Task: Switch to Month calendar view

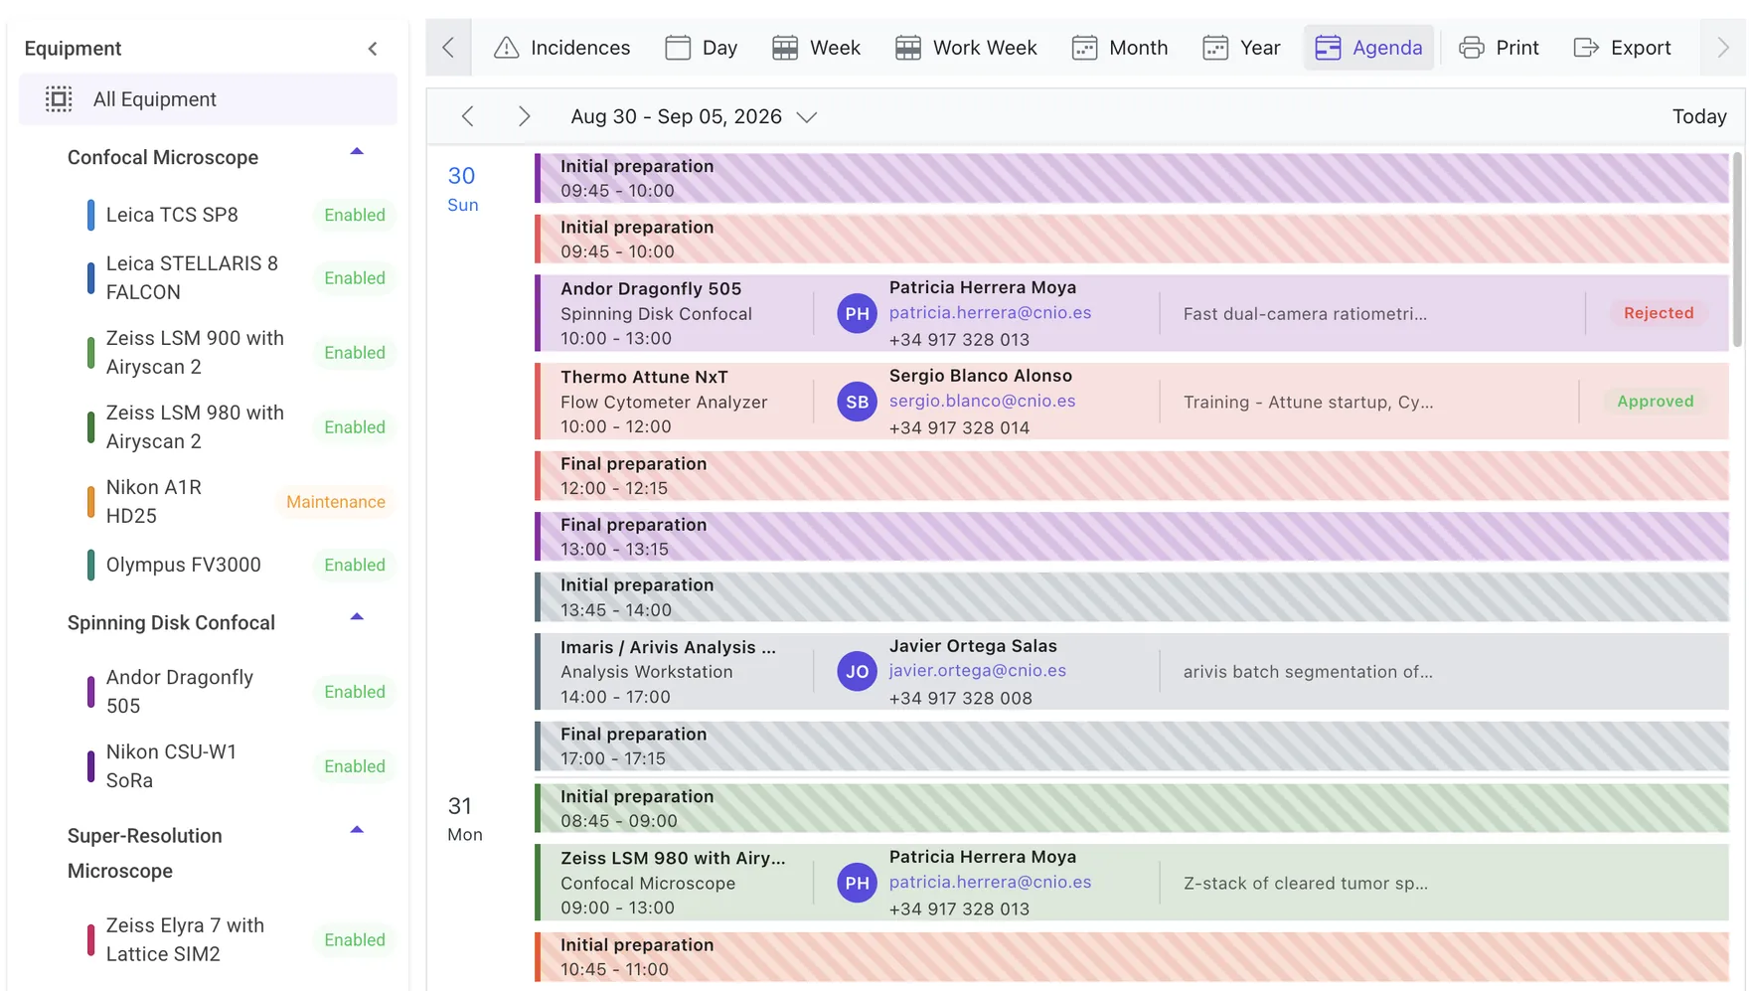Action: (x=1119, y=48)
